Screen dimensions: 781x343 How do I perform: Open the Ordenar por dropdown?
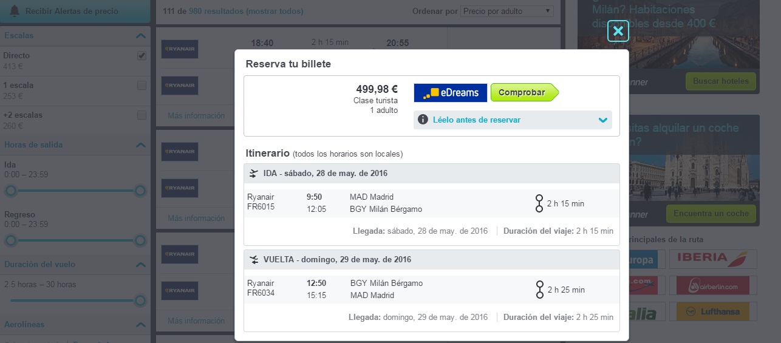507,11
